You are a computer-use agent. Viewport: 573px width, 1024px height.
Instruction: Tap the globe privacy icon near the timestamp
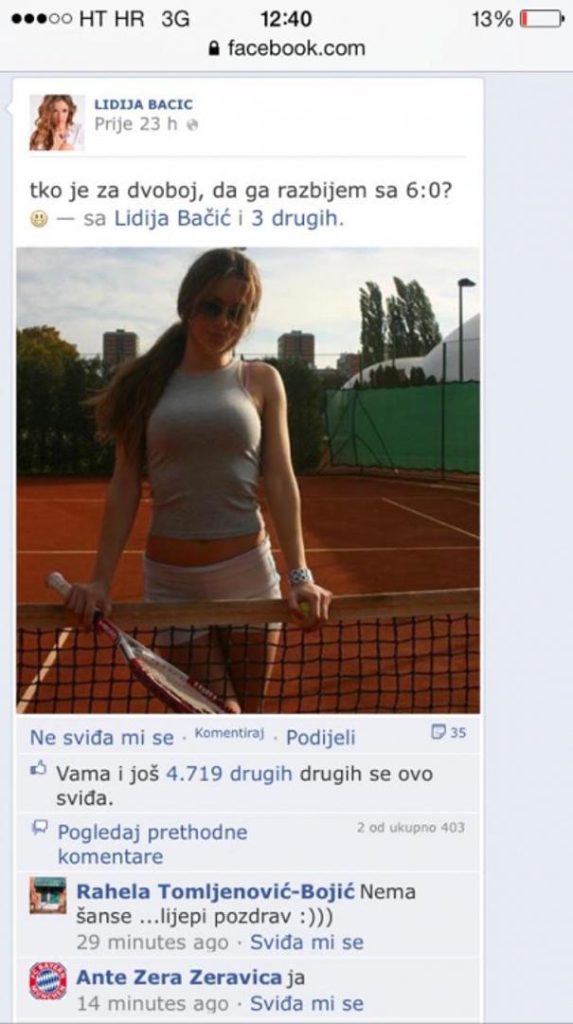click(192, 125)
